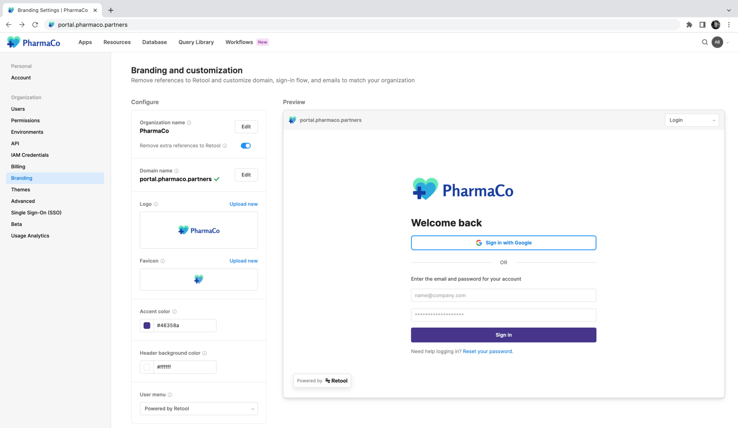Click the Accent color swatch
The width and height of the screenshot is (738, 428).
pyautogui.click(x=147, y=326)
